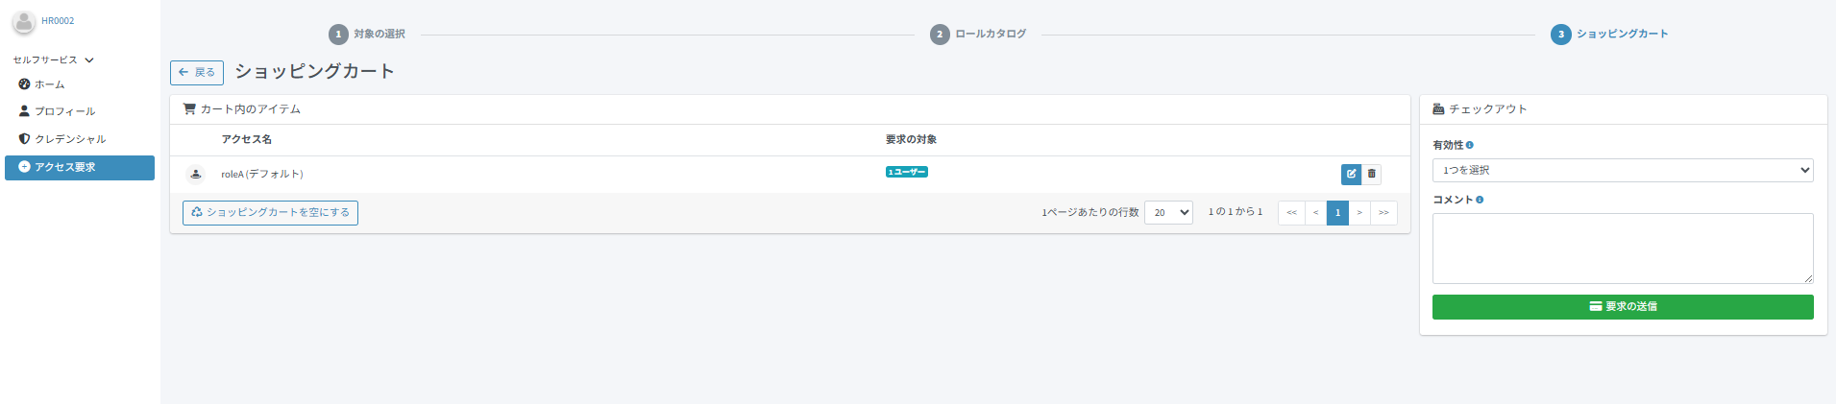Open the rows-per-page dropdown showing 20

1168,213
